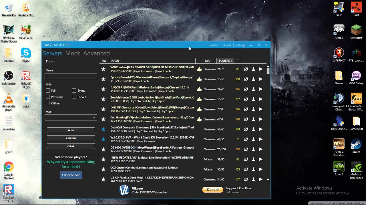This screenshot has width=366, height=205.
Task: Click the REFRESH button
Action: (71, 138)
